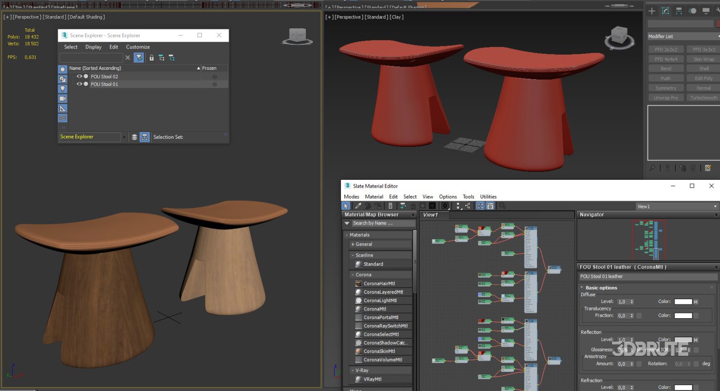The image size is (720, 391).
Task: Toggle frozen state for FOU Stool 01
Action: (214, 84)
